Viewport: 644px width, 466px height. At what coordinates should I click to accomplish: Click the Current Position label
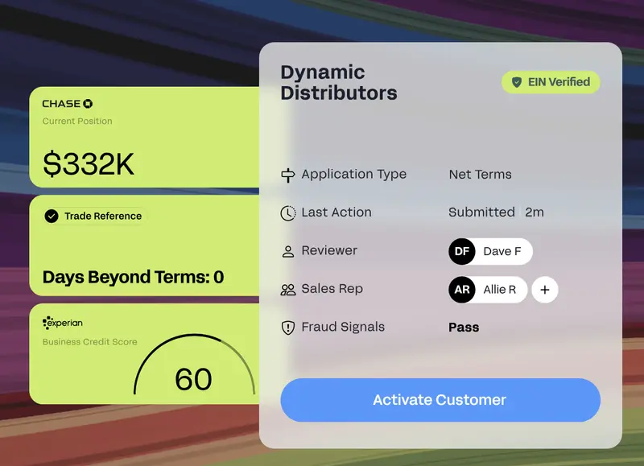tap(77, 121)
